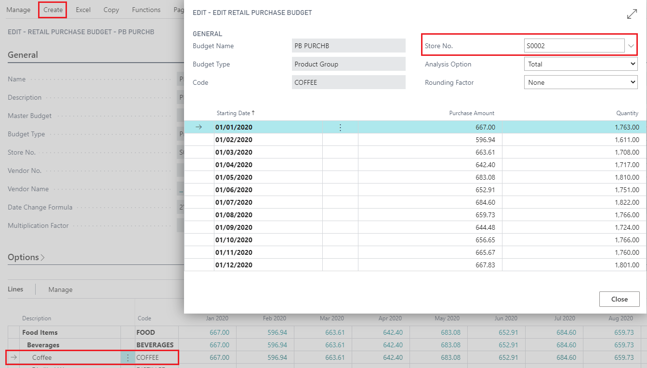647x368 pixels.
Task: Click the Store No. input field
Action: pos(574,46)
